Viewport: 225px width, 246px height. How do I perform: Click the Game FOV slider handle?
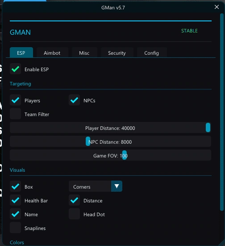(125, 155)
